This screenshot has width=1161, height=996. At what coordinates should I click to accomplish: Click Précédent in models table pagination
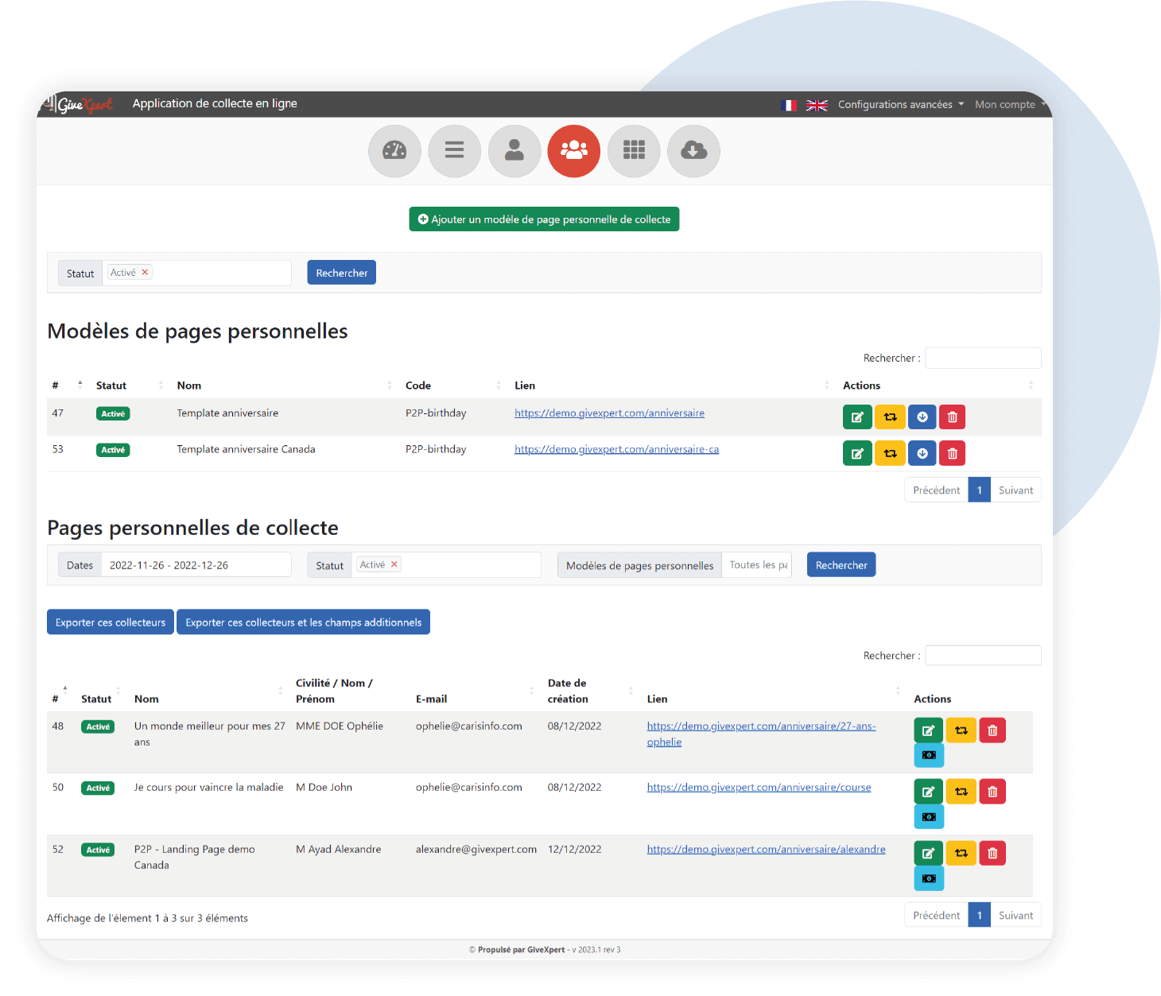click(x=937, y=490)
